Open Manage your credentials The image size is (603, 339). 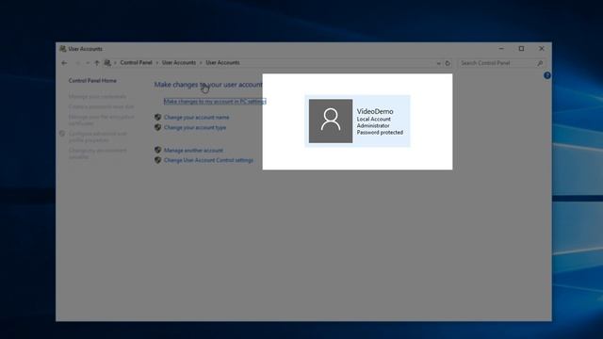(x=97, y=96)
